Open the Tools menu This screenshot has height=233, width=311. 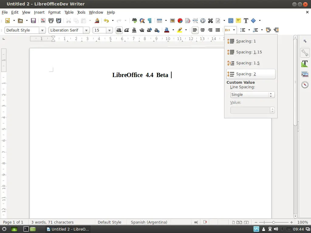coord(81,12)
